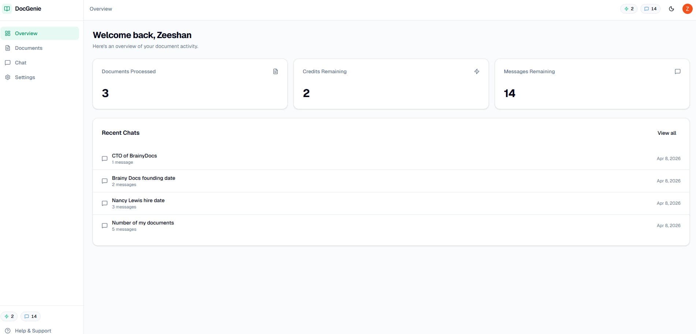Image resolution: width=696 pixels, height=334 pixels.
Task: Open the Nancy Lewis hire date chat
Action: [391, 203]
